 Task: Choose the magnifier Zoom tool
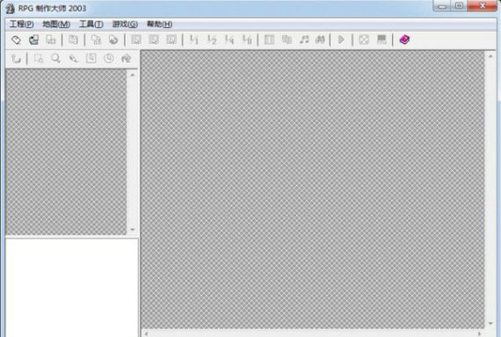point(56,59)
